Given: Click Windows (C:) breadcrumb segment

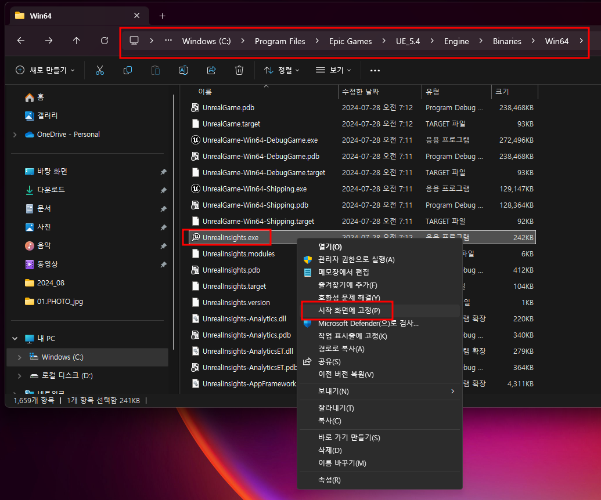Looking at the screenshot, I should click(206, 41).
